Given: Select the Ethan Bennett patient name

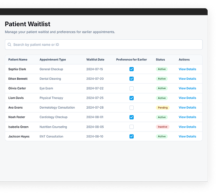Looking at the screenshot, I should tap(18, 79).
